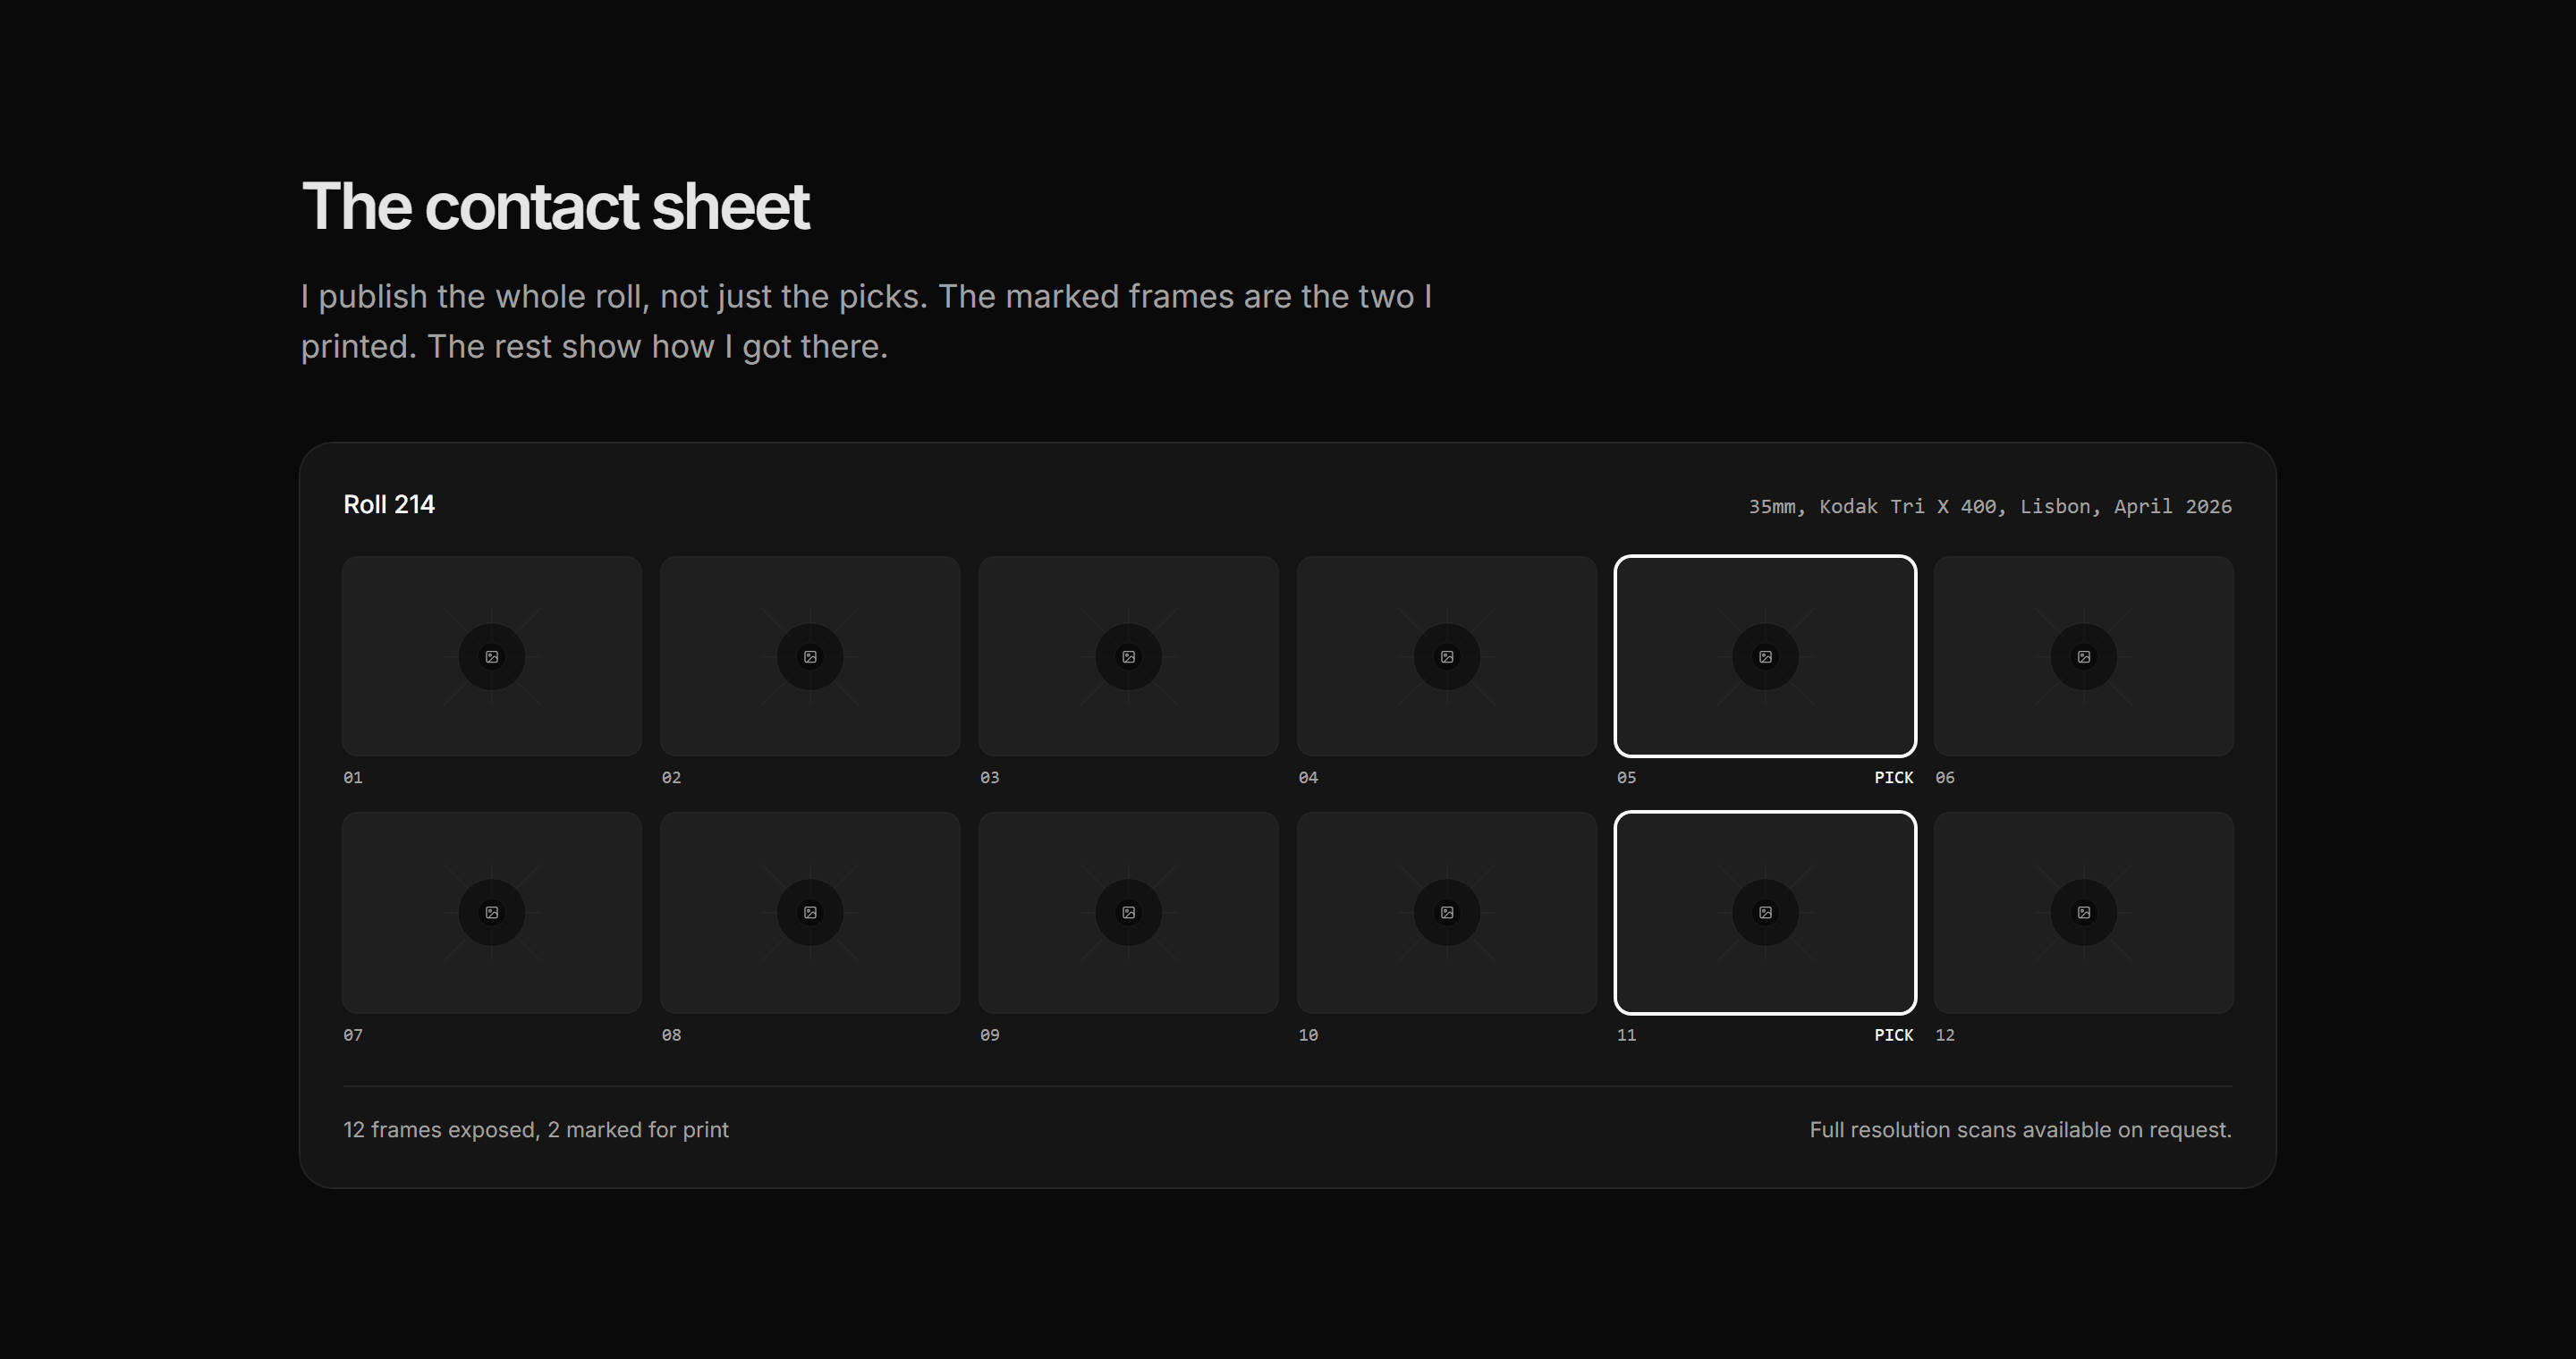Open frame 04 thumbnail

[x=1447, y=656]
